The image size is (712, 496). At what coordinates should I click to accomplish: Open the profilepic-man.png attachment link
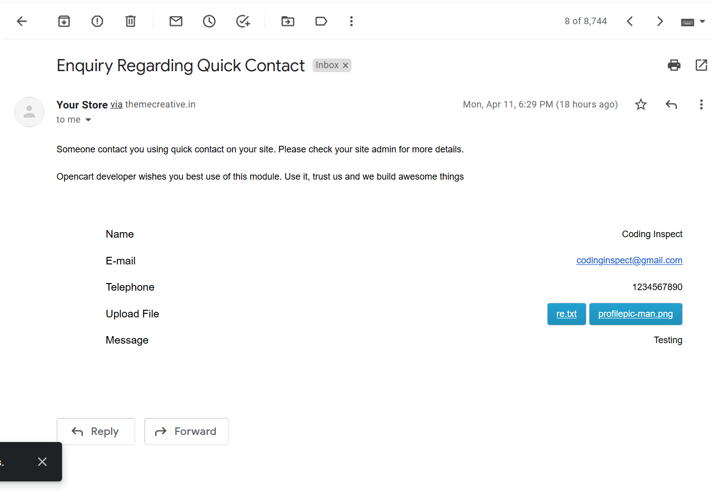(635, 314)
